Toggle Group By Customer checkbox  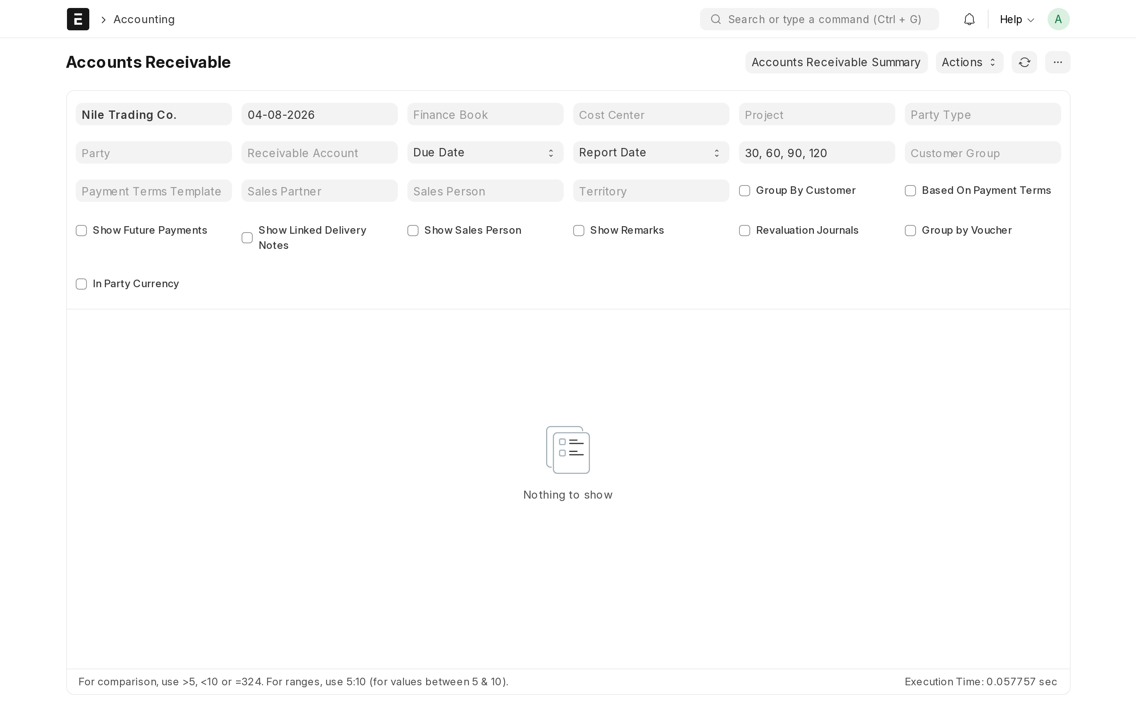[x=745, y=191]
